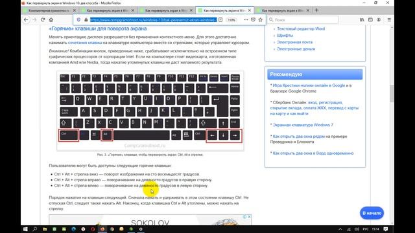Toggle reader view icon in address bar

point(220,20)
